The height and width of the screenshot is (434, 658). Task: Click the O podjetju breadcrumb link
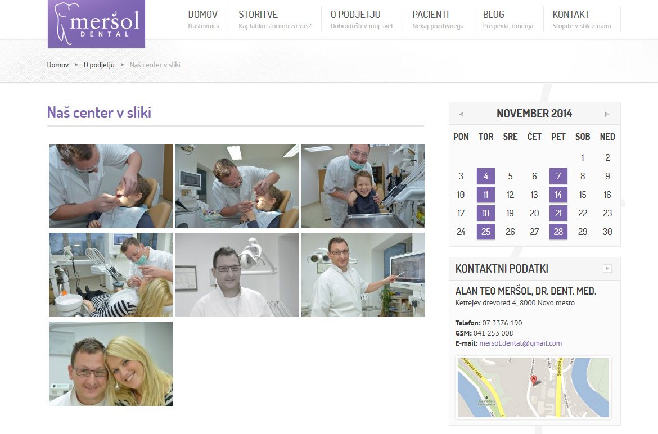pos(99,65)
